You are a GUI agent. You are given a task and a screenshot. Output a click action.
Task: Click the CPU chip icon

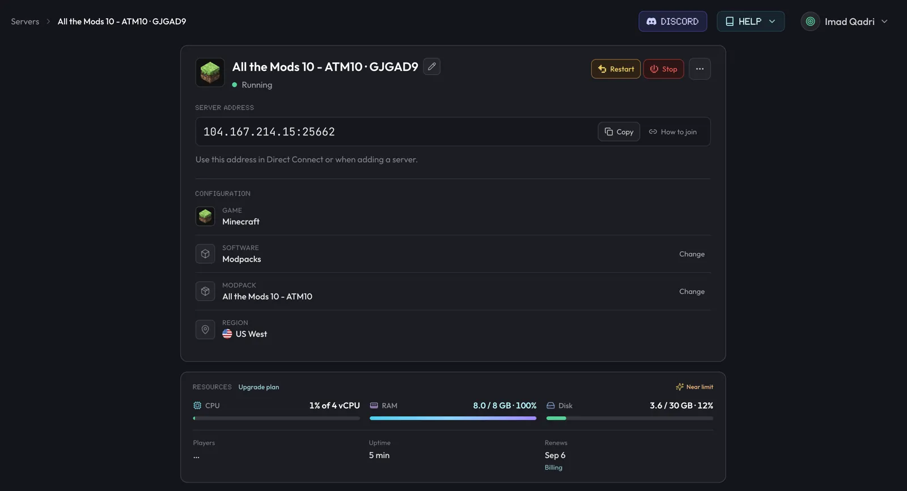point(197,405)
